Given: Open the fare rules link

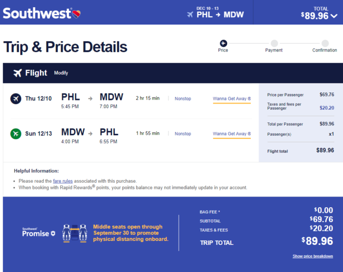Looking at the screenshot, I should (63, 181).
